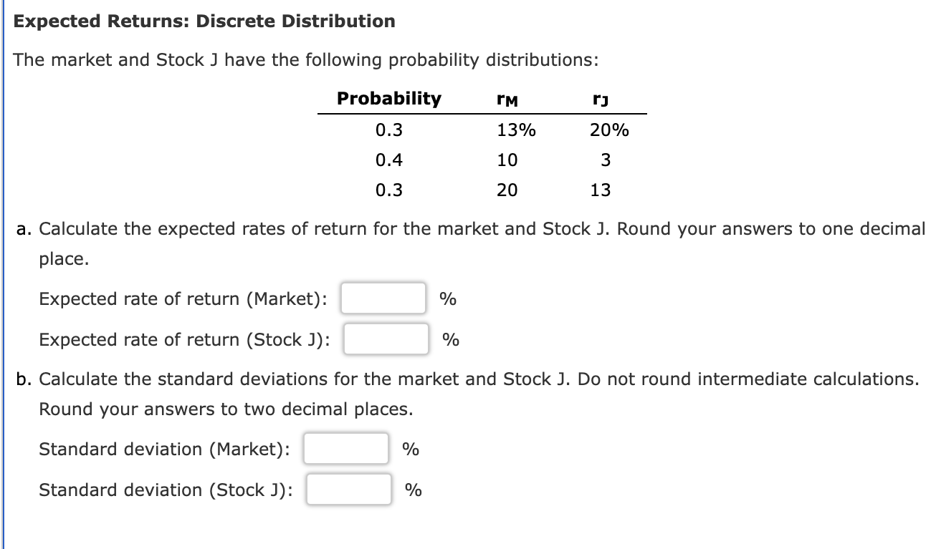The image size is (941, 549).
Task: Select the rJ column header
Action: coord(601,99)
